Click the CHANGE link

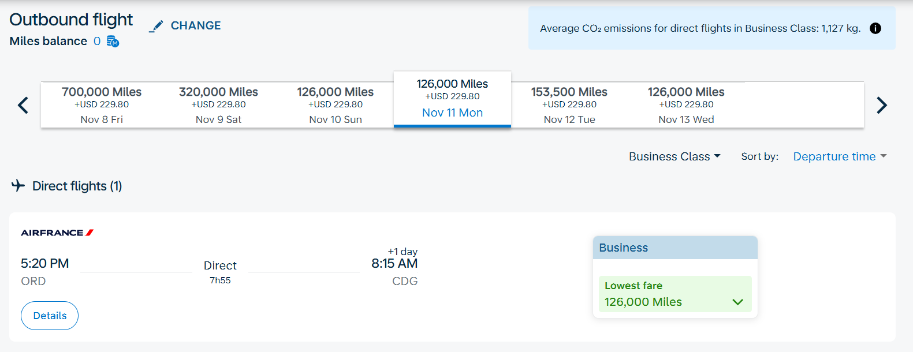point(196,26)
